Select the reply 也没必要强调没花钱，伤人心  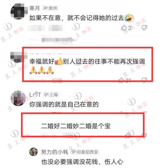pos(82,162)
